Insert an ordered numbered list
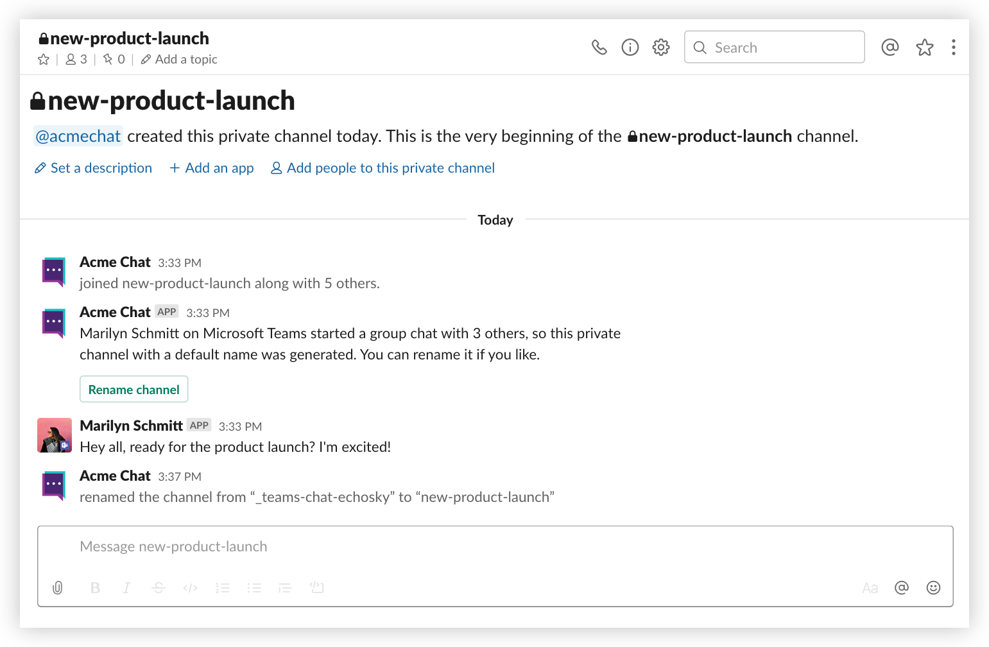The width and height of the screenshot is (989, 647). 222,588
